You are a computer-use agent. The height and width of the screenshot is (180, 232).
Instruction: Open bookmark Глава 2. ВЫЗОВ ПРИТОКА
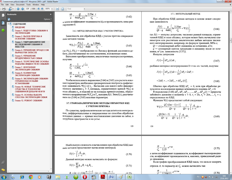point(28,37)
